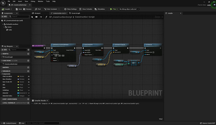Toggle visibility eye for New Rotation variable
Image resolution: width=216 pixels, height=125 pixels.
click(29, 79)
